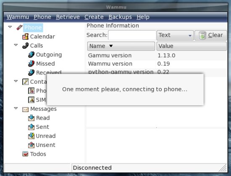The height and width of the screenshot is (176, 231).
Task: Click the Calls telephone handset icon
Action: pos(25,45)
